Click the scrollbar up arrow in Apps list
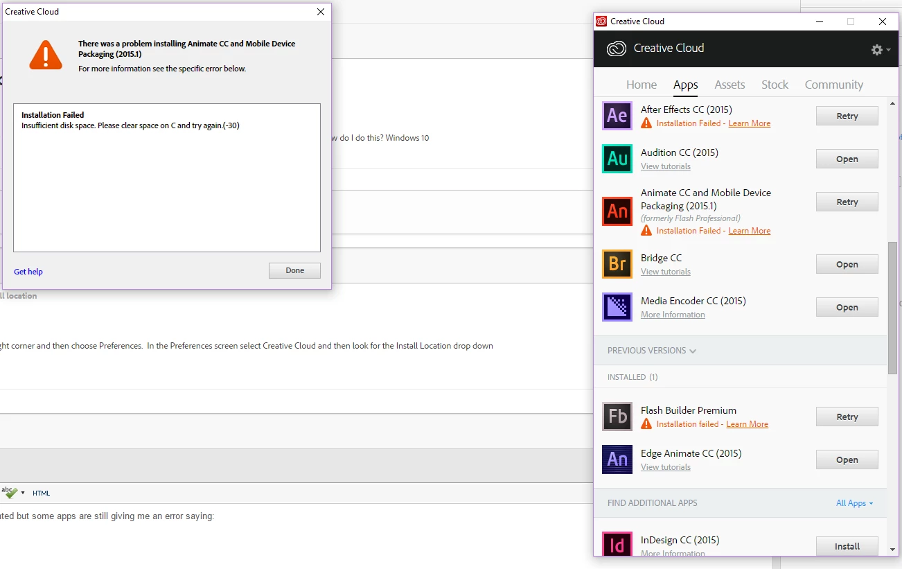 tap(892, 102)
